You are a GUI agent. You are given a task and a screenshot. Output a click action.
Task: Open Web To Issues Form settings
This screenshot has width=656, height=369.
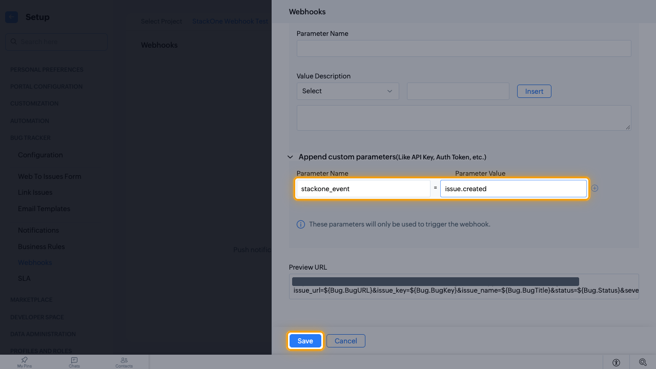(x=50, y=176)
